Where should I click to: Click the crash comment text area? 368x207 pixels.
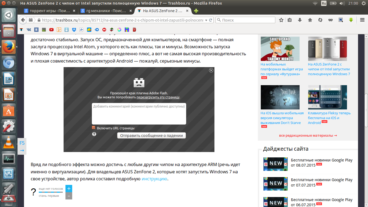click(x=139, y=113)
